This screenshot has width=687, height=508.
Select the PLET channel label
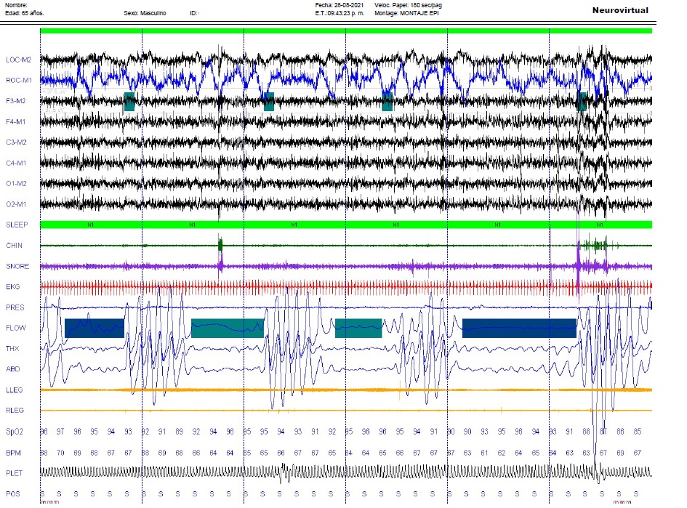pos(15,473)
